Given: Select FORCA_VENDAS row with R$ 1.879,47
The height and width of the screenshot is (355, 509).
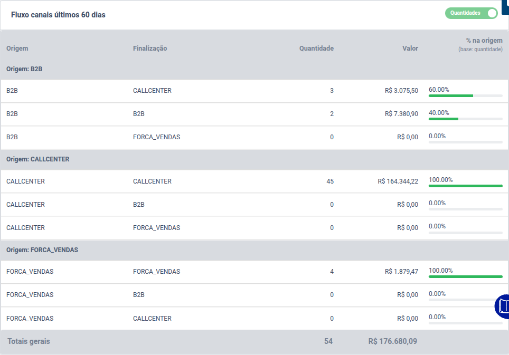Looking at the screenshot, I should tap(254, 272).
